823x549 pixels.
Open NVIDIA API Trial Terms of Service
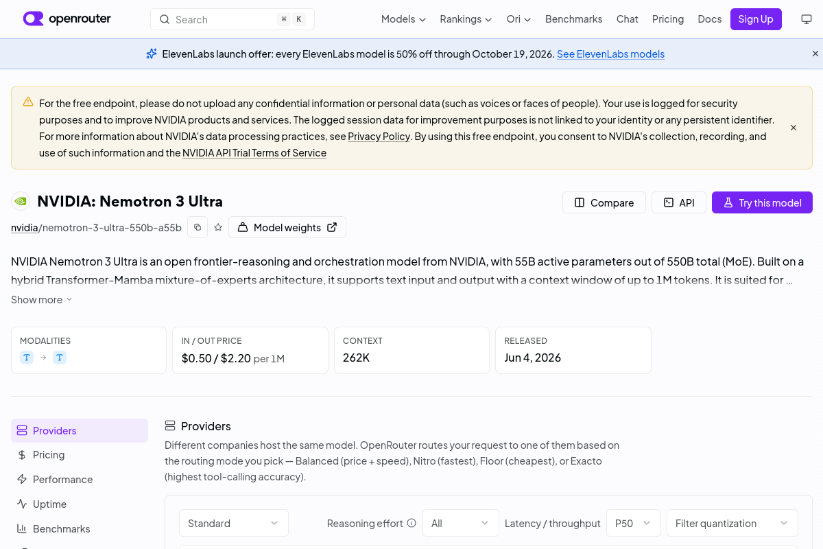(x=254, y=153)
